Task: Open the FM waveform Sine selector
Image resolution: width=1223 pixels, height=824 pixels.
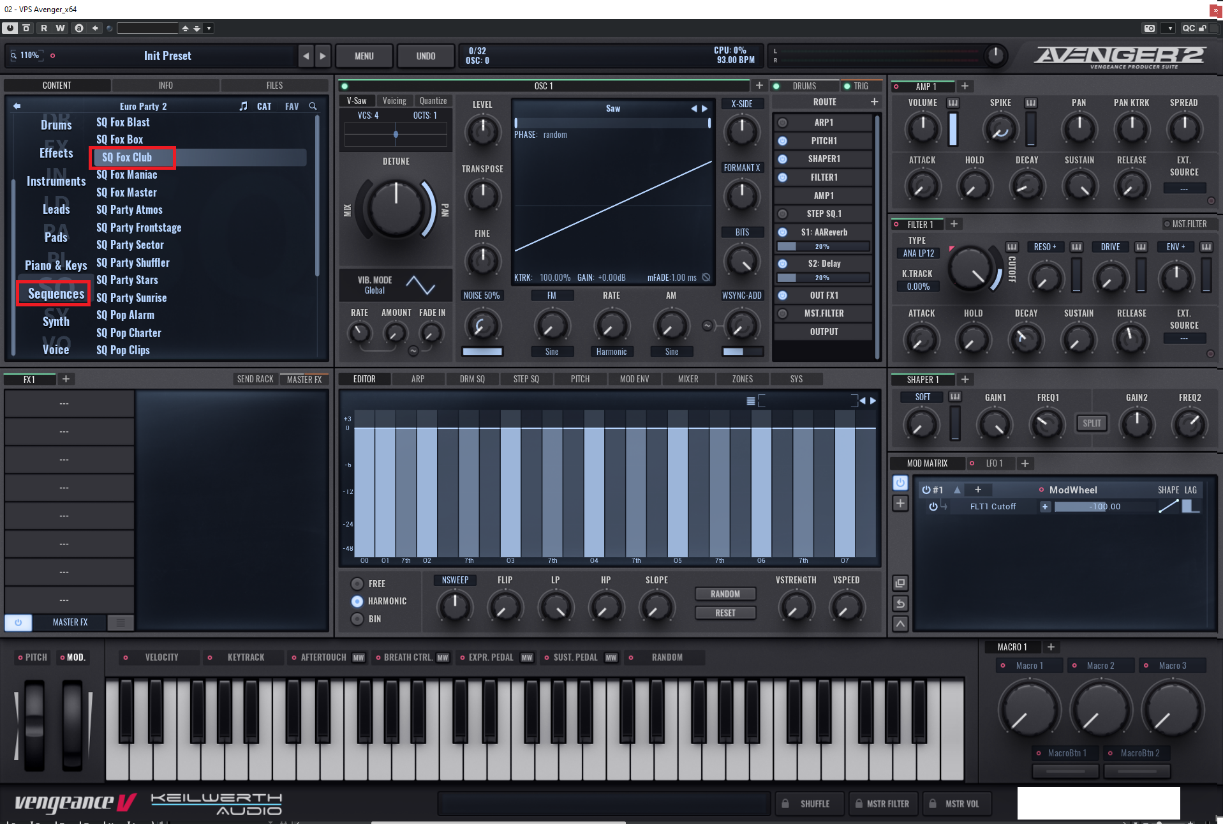Action: [x=552, y=352]
